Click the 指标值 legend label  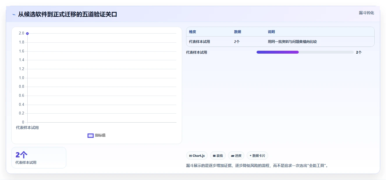click(100, 135)
